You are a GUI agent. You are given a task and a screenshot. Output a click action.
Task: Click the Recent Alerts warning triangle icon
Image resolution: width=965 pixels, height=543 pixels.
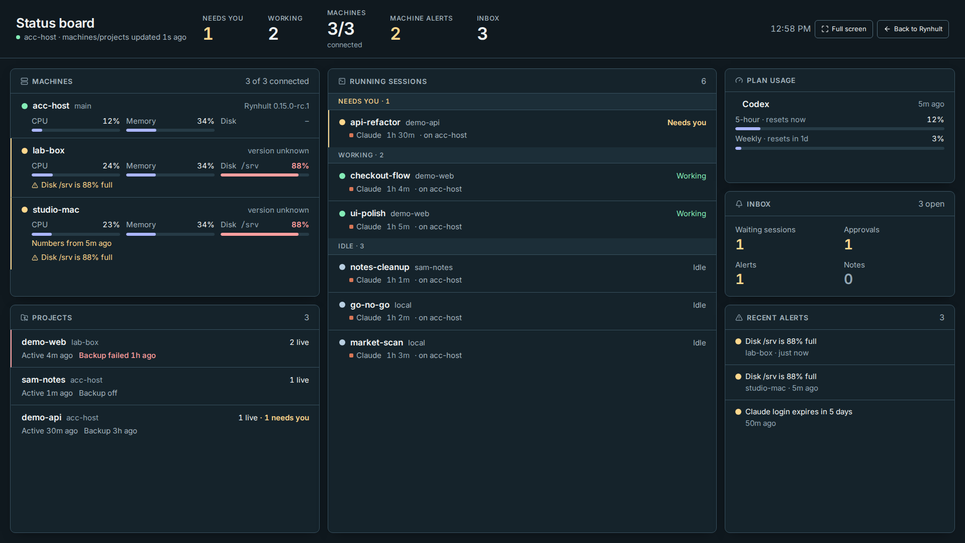[739, 318]
